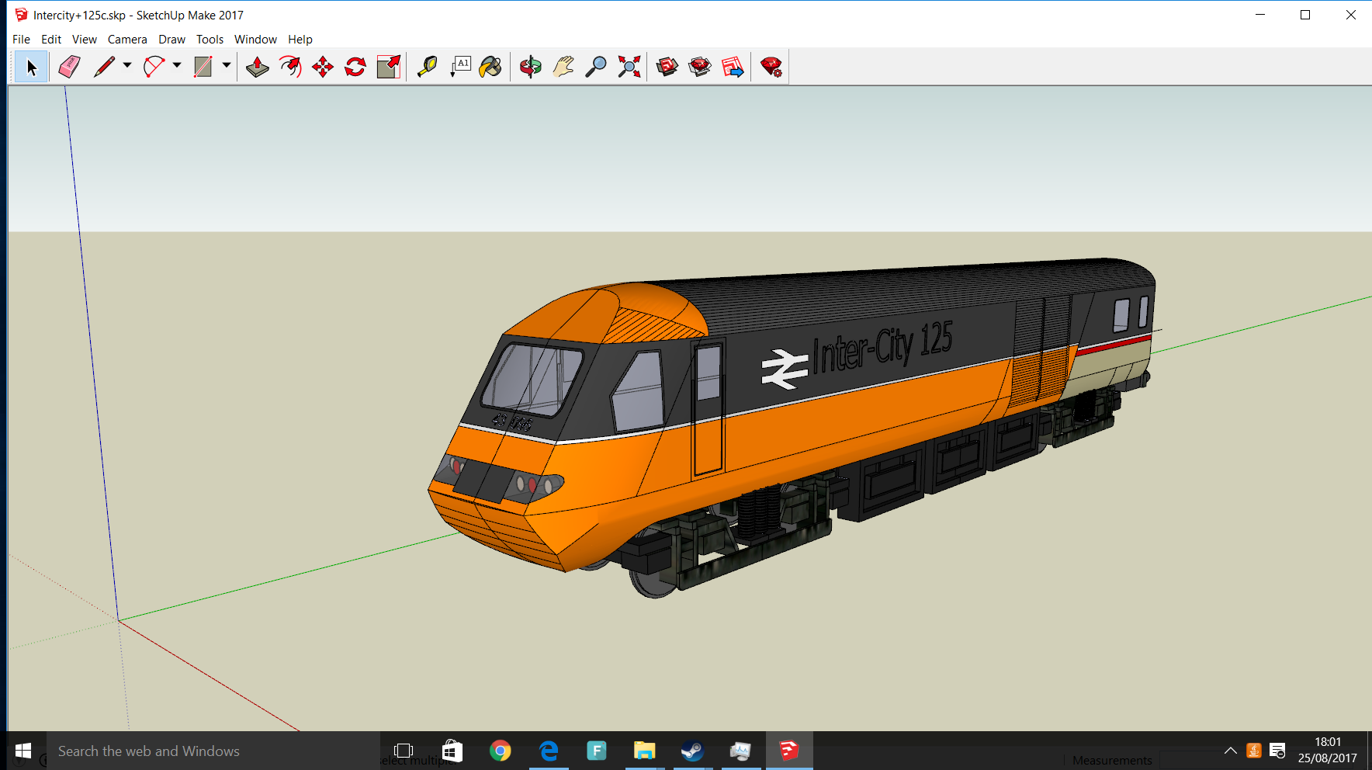Open Task View on the taskbar
The height and width of the screenshot is (770, 1372).
pyautogui.click(x=404, y=751)
